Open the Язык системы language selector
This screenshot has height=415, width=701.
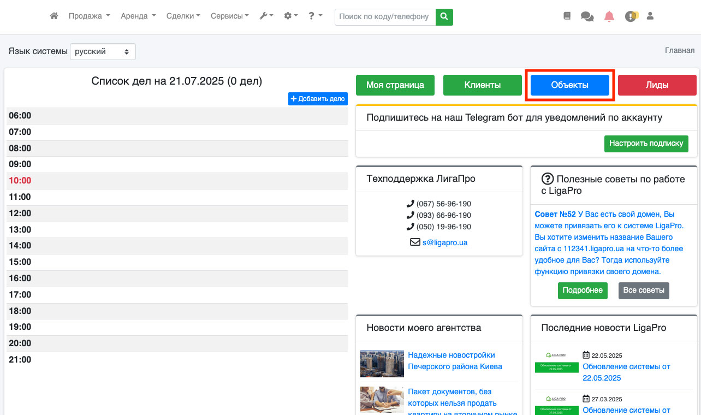coord(103,52)
